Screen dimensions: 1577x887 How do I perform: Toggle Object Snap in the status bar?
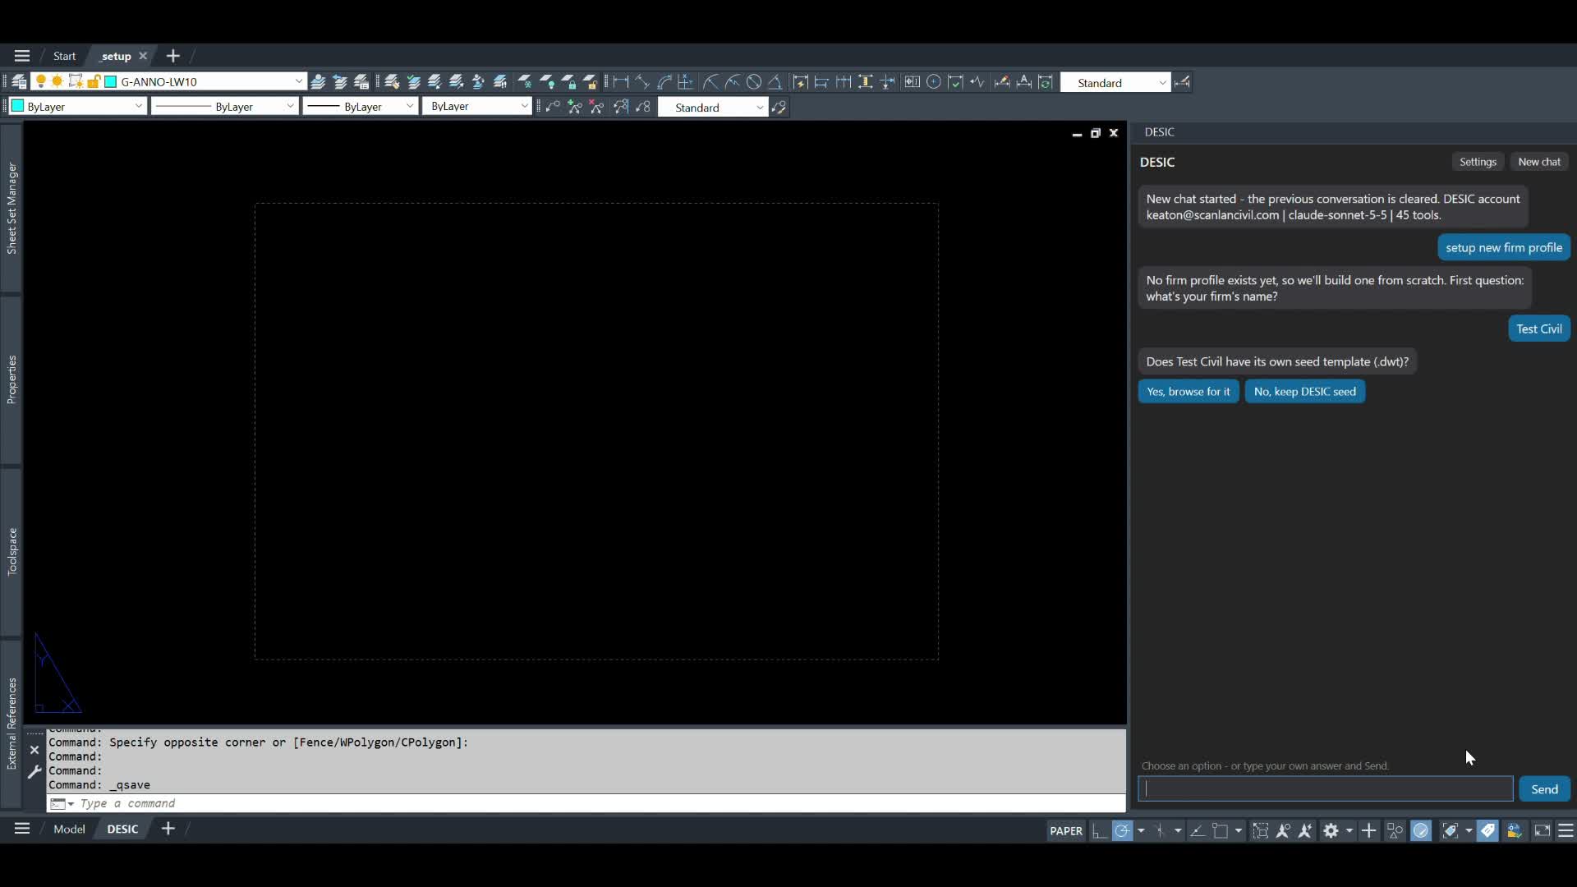(1221, 831)
